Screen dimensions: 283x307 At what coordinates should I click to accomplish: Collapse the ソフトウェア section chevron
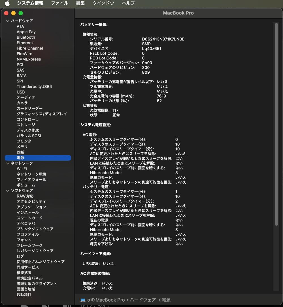click(8, 191)
